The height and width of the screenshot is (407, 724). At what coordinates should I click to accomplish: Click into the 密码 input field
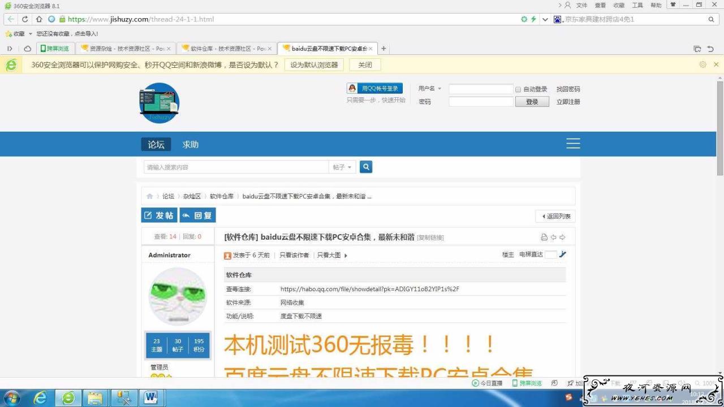click(x=481, y=102)
